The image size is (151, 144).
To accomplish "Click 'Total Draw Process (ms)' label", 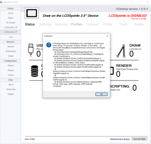I will coord(127,69).
